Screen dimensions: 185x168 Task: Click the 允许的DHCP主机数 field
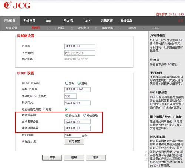point(70,96)
